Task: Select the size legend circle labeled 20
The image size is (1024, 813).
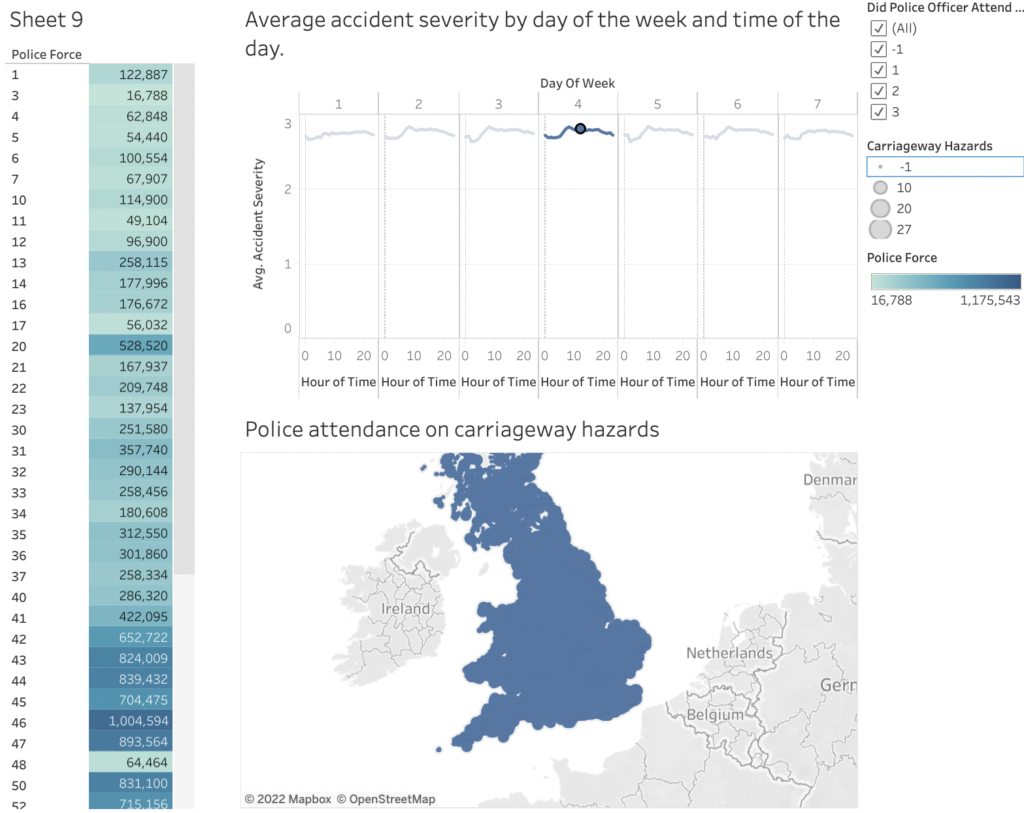Action: pos(880,208)
